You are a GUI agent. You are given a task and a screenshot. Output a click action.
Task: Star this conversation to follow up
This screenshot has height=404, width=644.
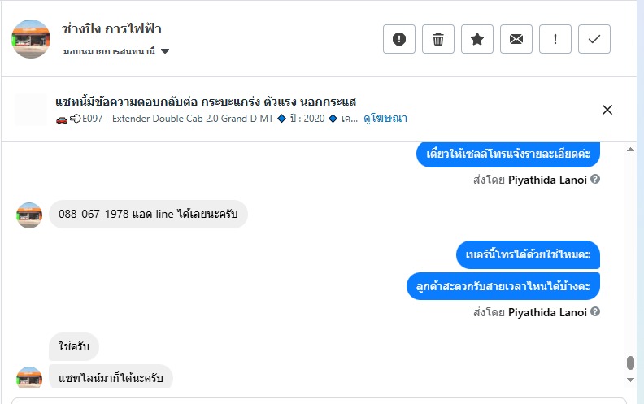477,39
